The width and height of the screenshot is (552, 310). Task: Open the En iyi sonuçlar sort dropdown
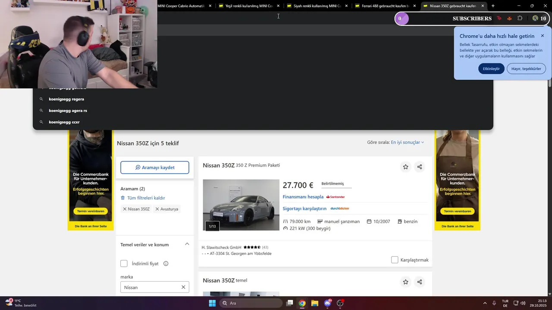[408, 142]
